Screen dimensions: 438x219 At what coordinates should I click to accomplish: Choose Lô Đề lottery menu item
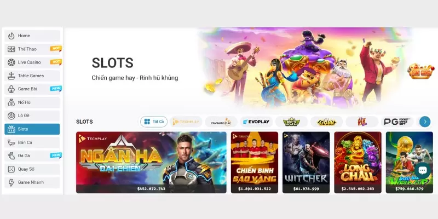32,116
